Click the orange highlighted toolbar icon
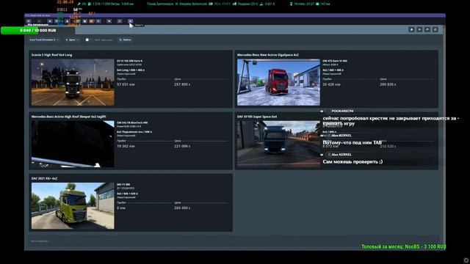This screenshot has height=264, width=470. [91, 21]
